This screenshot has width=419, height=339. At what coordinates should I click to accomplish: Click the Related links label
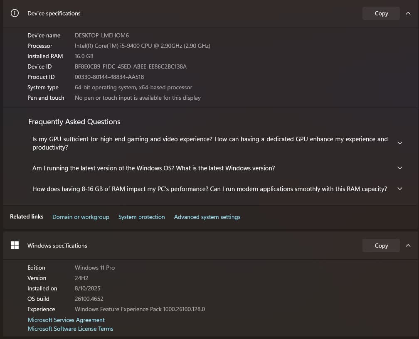pyautogui.click(x=27, y=216)
